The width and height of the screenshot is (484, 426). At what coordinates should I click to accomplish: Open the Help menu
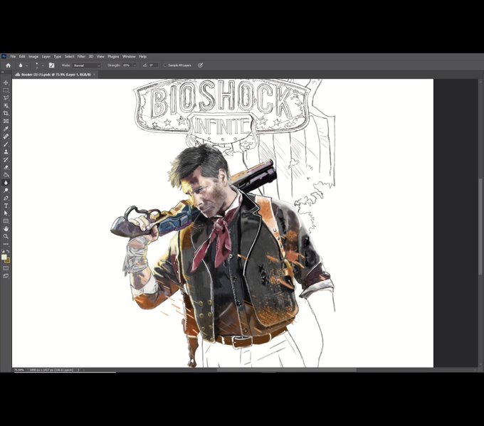click(x=142, y=56)
